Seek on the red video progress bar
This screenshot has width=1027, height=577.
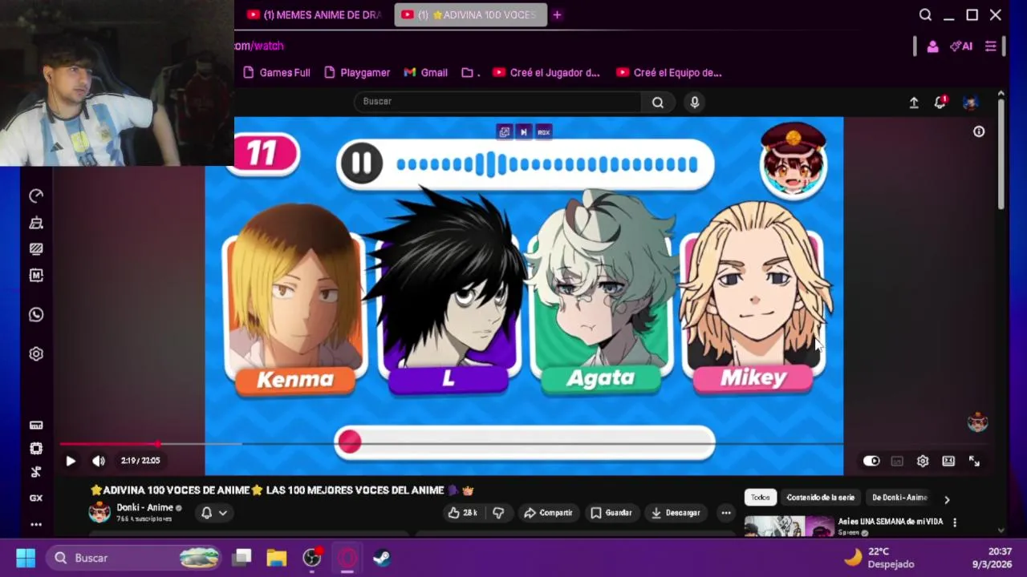click(451, 443)
